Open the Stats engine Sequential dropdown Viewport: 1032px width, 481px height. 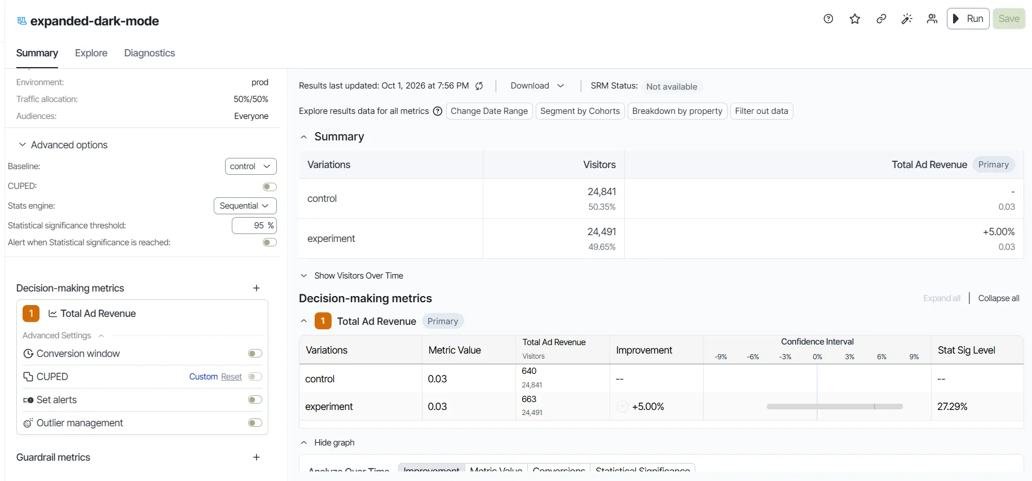tap(245, 206)
